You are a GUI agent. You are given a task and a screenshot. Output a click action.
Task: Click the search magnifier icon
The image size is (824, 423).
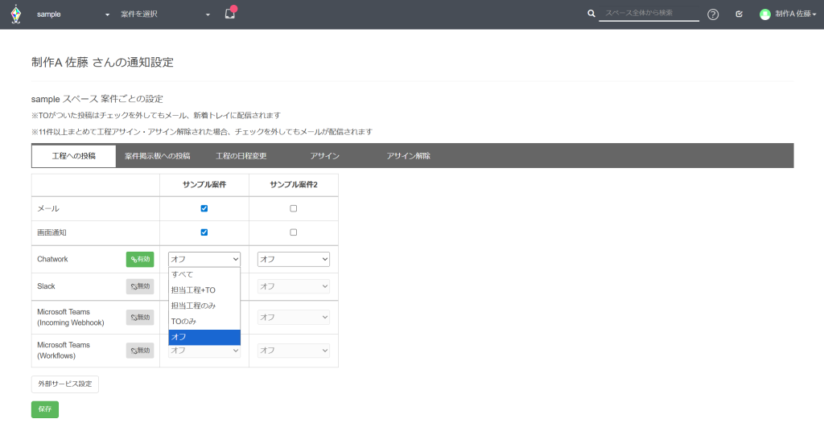591,14
